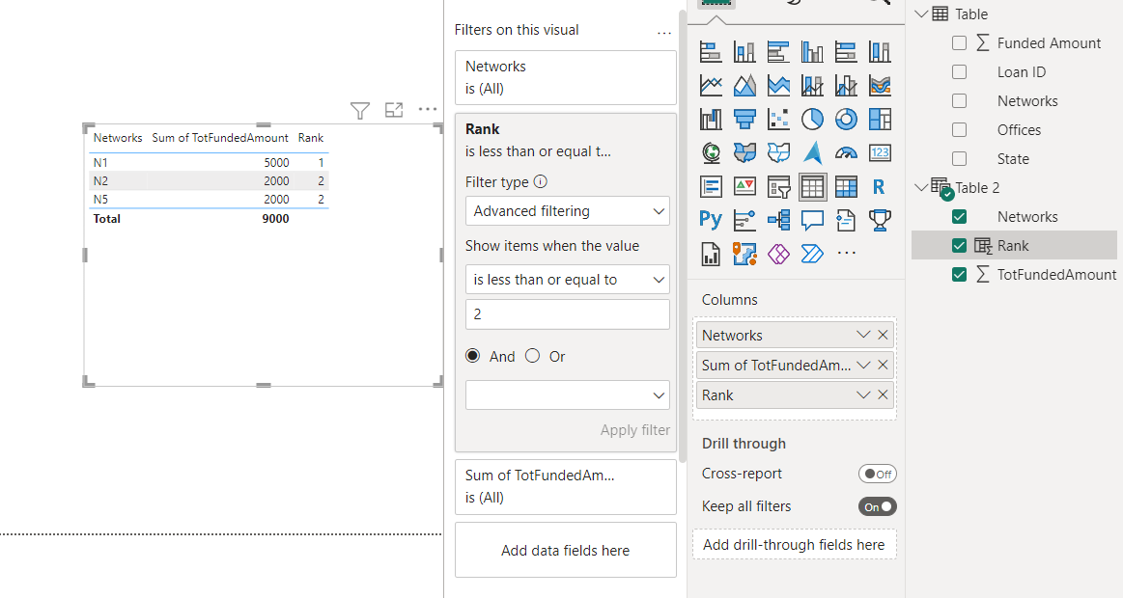Viewport: 1123px width, 598px height.
Task: Open the Sum of TotFundedAm... column chevron
Action: (x=863, y=365)
